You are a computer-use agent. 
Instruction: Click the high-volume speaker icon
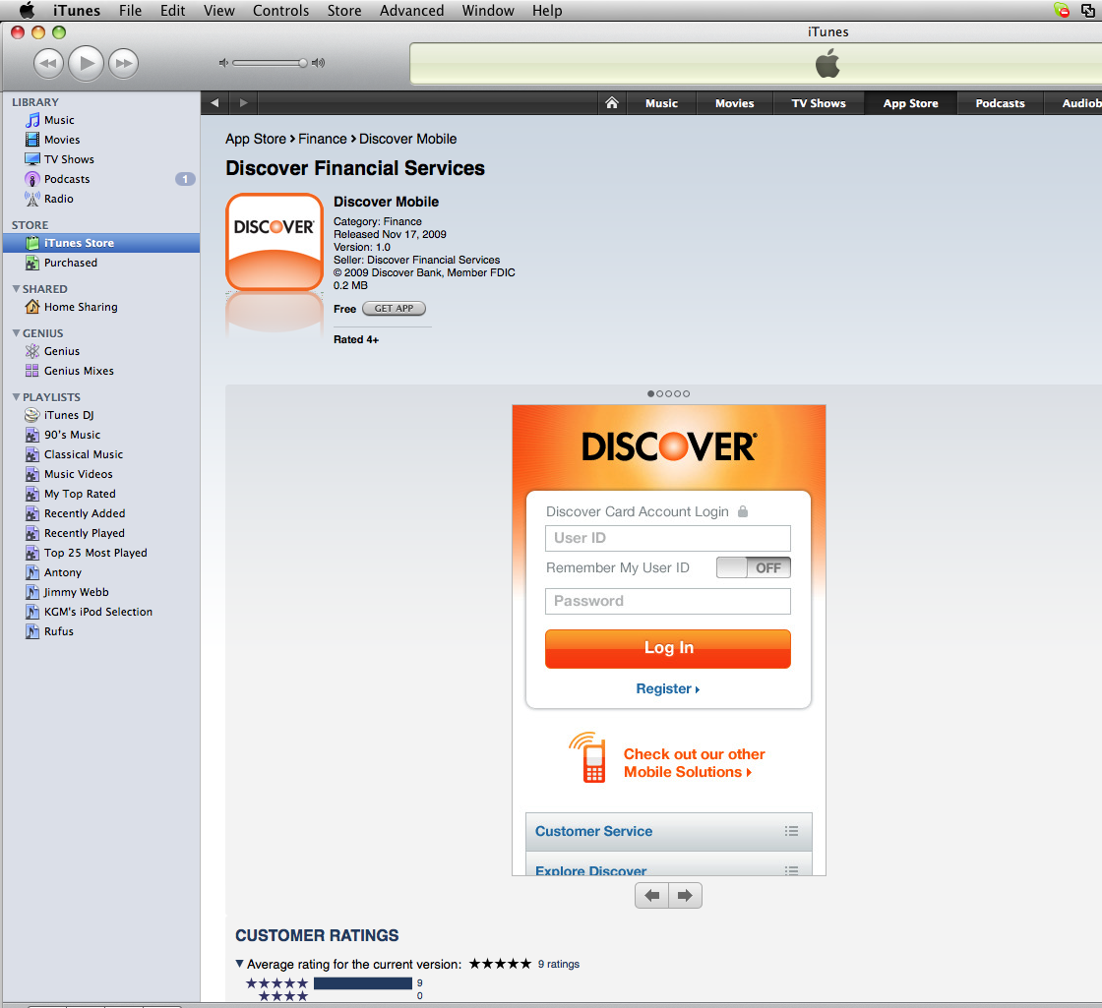tap(319, 63)
